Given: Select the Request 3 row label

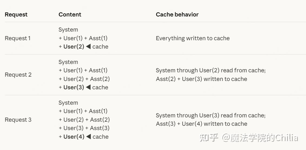Looking at the screenshot, I should [18, 120].
